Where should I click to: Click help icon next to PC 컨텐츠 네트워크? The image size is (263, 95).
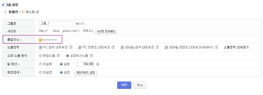point(113,47)
